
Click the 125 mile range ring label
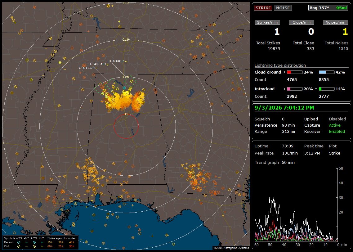tap(126, 77)
